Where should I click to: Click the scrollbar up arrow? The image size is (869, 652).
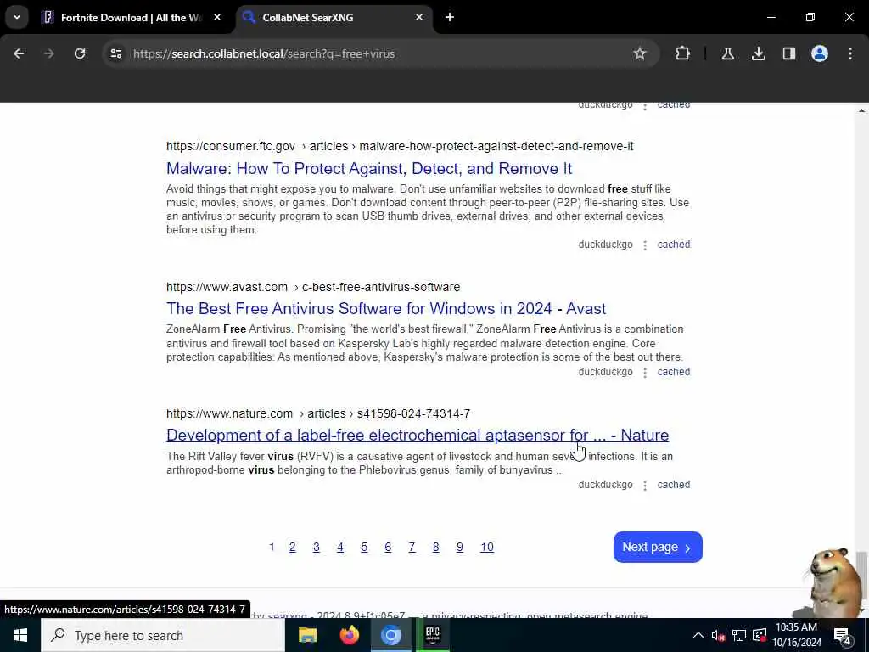pos(861,110)
